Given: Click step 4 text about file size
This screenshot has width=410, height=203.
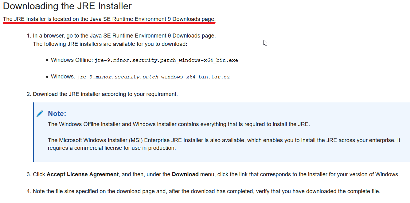Looking at the screenshot, I should click(206, 191).
